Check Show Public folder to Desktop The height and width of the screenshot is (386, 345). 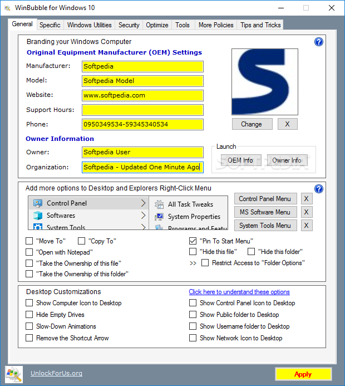(x=193, y=314)
